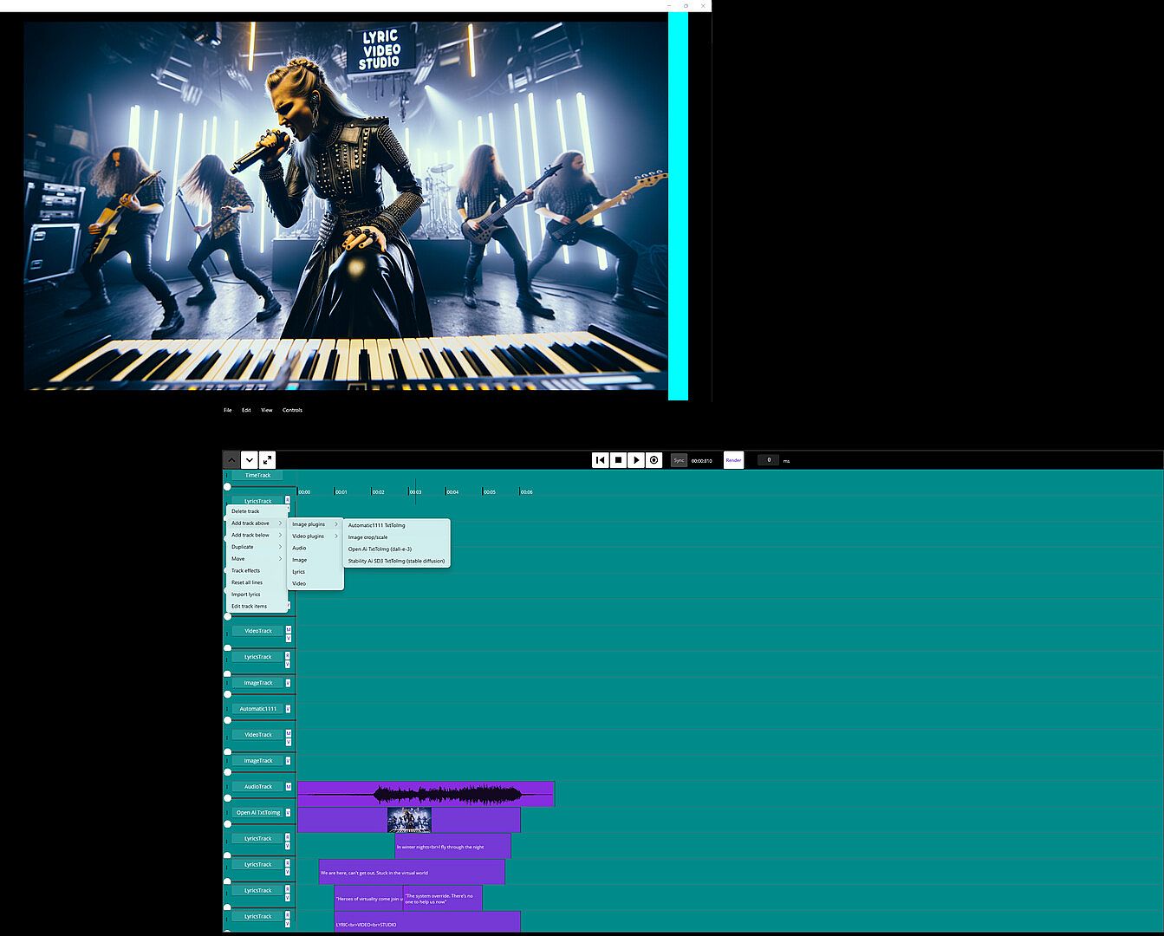Click the 00:05 mark on the time ruler
1164x936 pixels.
490,492
